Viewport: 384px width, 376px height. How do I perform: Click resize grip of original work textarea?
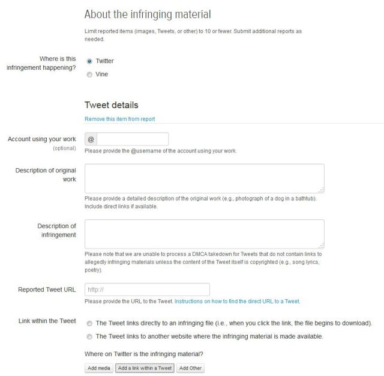[x=322, y=190]
